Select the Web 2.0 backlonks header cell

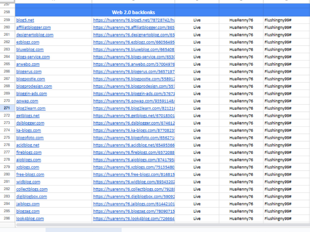pos(133,12)
